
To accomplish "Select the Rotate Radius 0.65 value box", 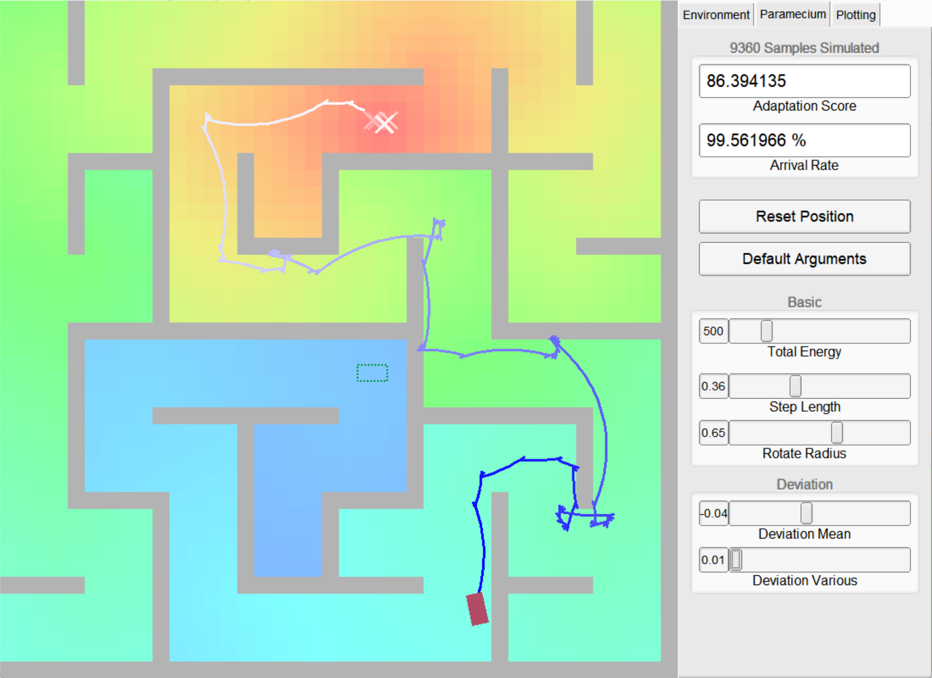I will tap(713, 432).
